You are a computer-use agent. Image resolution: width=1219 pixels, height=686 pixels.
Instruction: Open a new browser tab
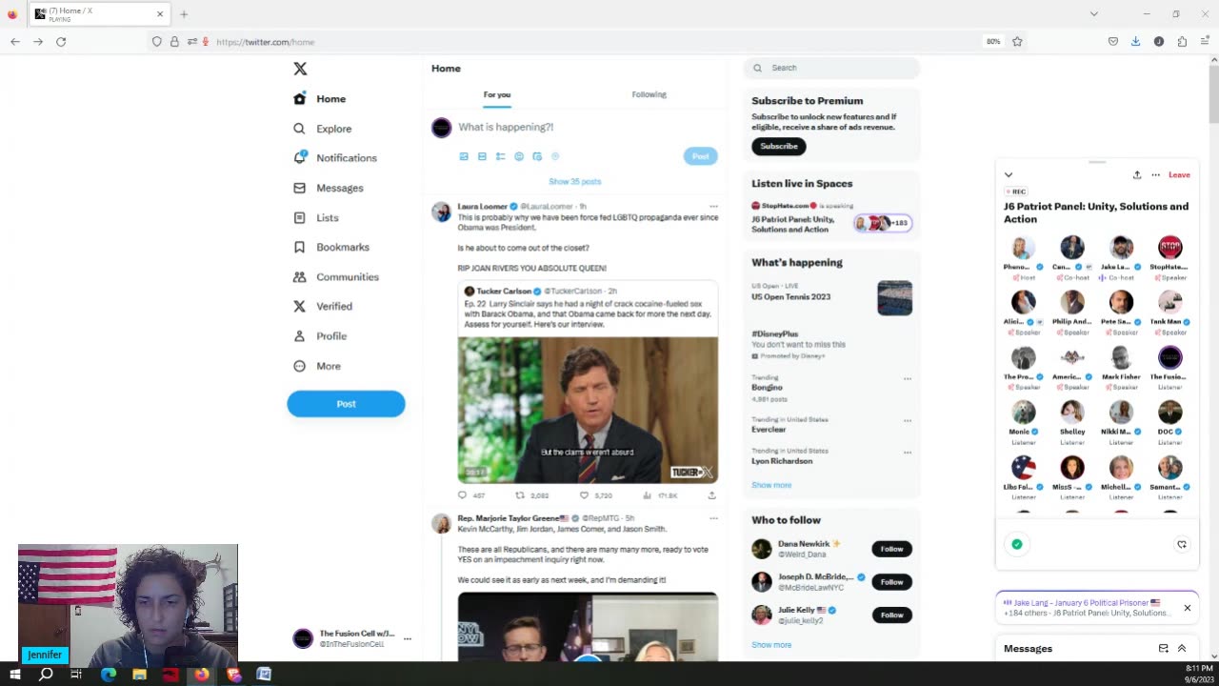point(184,14)
